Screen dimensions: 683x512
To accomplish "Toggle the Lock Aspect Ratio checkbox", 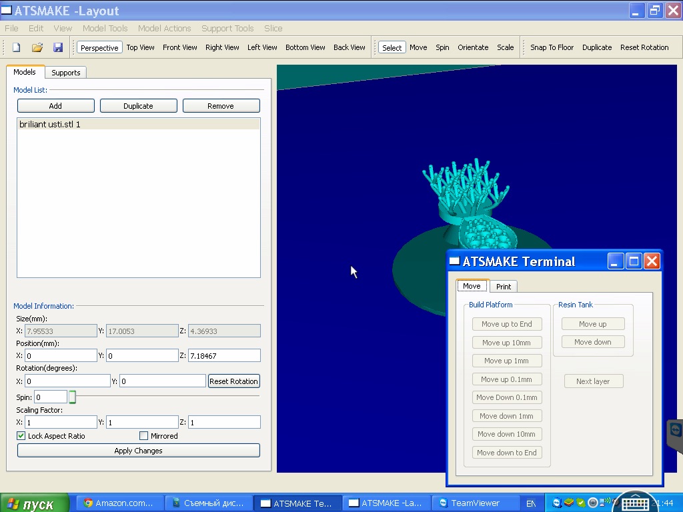I will click(21, 436).
